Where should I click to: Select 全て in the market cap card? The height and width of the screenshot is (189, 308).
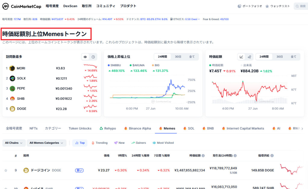[293, 57]
